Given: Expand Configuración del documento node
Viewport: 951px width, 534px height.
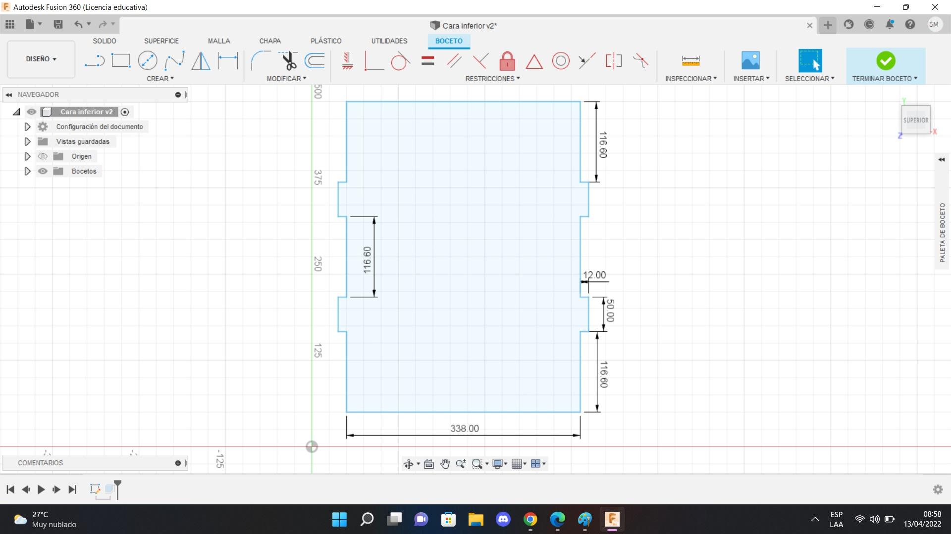Looking at the screenshot, I should pyautogui.click(x=27, y=127).
